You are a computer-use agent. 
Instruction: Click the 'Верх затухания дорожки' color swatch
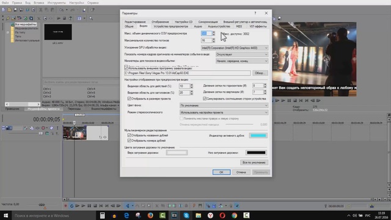pos(177,152)
